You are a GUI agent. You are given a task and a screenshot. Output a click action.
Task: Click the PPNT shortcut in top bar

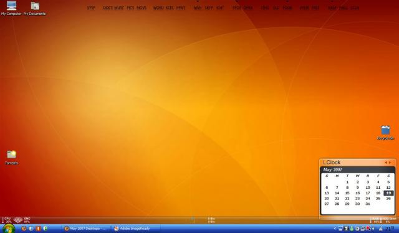point(181,8)
